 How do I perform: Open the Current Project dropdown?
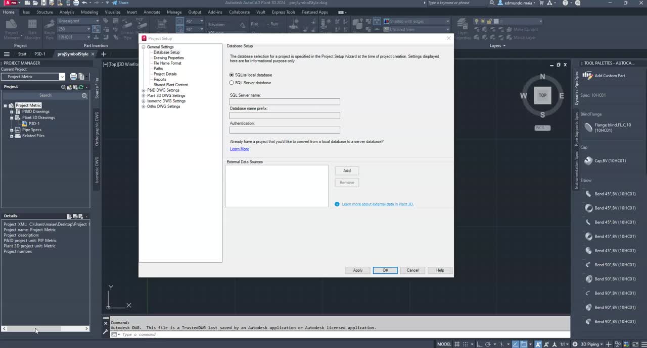(62, 76)
